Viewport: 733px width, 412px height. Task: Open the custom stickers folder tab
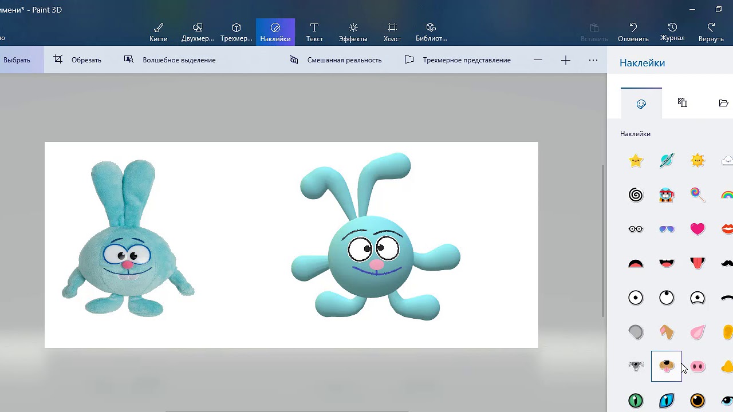pos(723,103)
